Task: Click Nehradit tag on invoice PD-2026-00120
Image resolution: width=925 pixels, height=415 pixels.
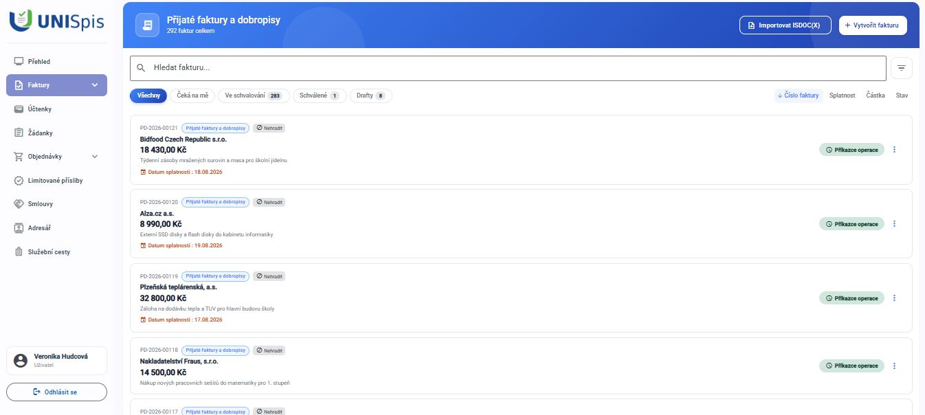Action: 269,202
